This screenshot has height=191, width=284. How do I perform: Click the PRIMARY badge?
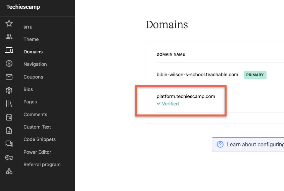(x=255, y=75)
